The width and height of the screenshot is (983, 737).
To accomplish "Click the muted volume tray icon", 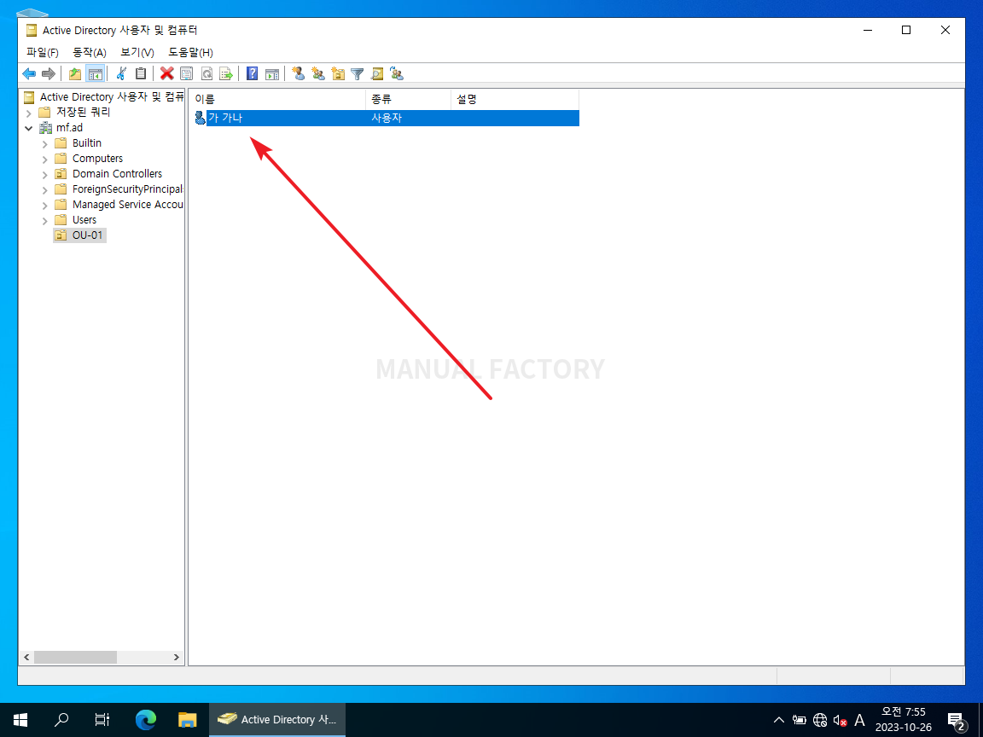I will [x=840, y=721].
